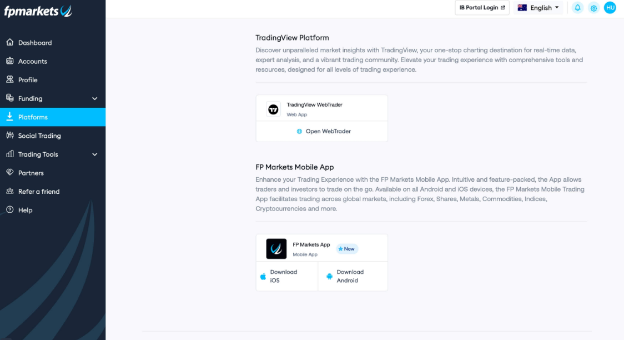This screenshot has width=624, height=340.
Task: Click the HU user avatar
Action: click(610, 8)
